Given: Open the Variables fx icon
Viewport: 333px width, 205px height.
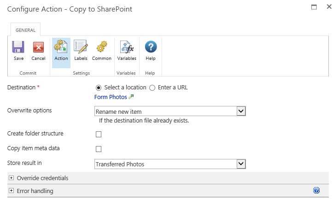Looking at the screenshot, I should click(x=127, y=47).
